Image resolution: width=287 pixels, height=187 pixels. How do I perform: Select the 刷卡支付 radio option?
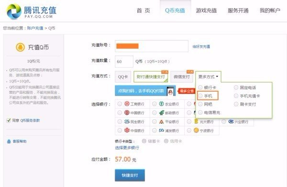[236, 104]
